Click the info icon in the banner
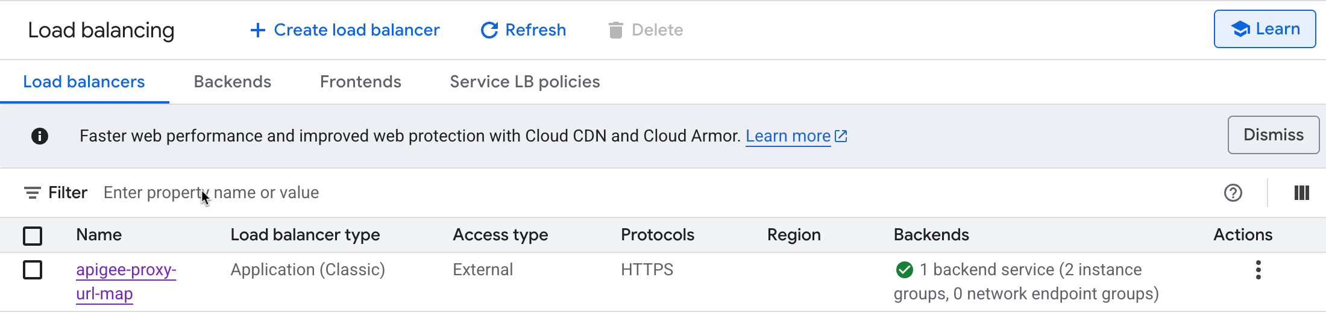This screenshot has width=1326, height=318. click(x=40, y=136)
